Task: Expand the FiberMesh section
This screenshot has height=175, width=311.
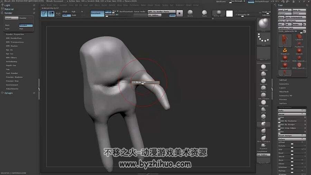Action: click(284, 92)
